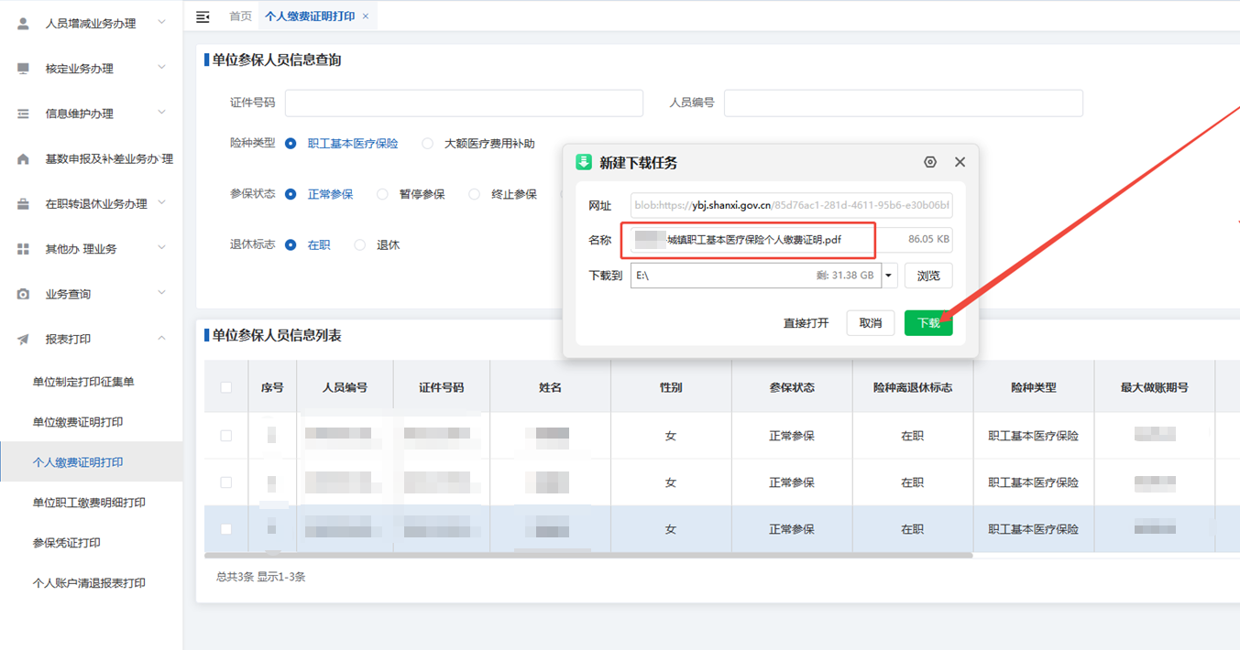
Task: Click the briefcase icon beside 在职转退休业务办理
Action: 24,204
